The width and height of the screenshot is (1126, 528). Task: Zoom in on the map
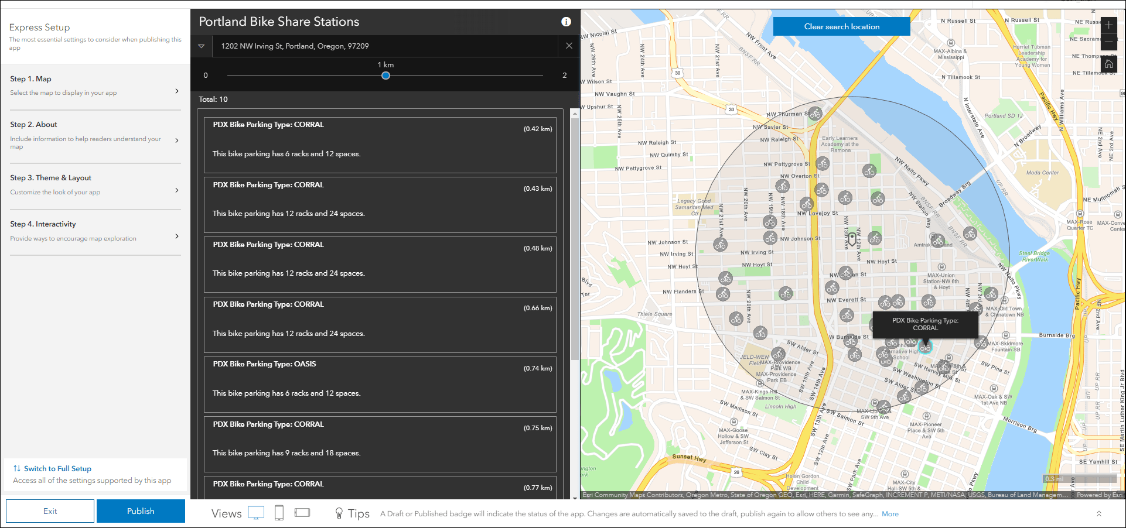[1109, 25]
